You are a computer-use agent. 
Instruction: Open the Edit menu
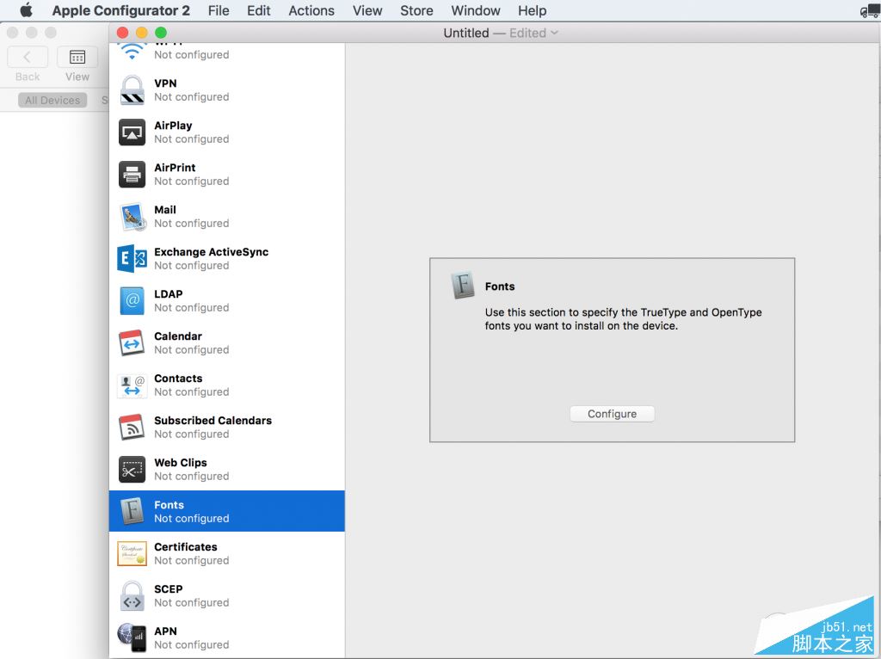258,10
